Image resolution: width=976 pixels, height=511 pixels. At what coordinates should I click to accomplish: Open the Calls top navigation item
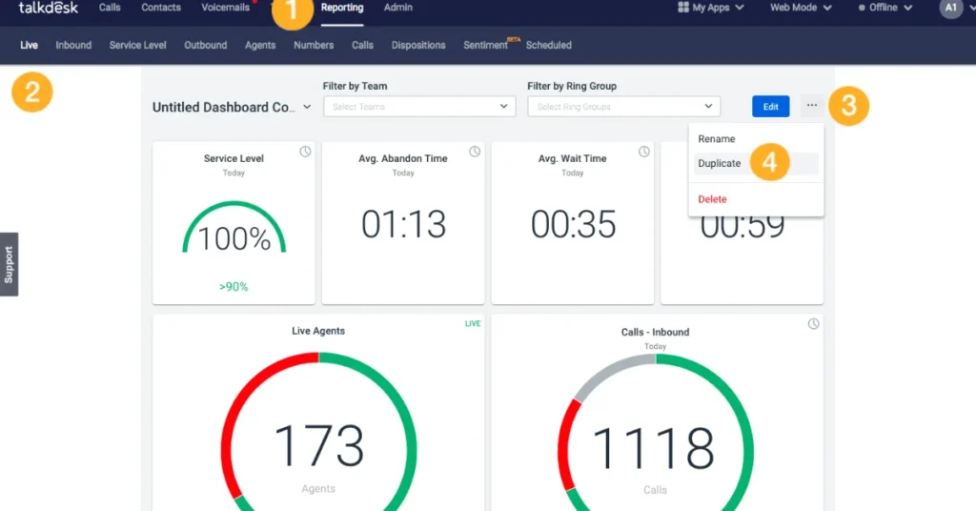pyautogui.click(x=110, y=8)
